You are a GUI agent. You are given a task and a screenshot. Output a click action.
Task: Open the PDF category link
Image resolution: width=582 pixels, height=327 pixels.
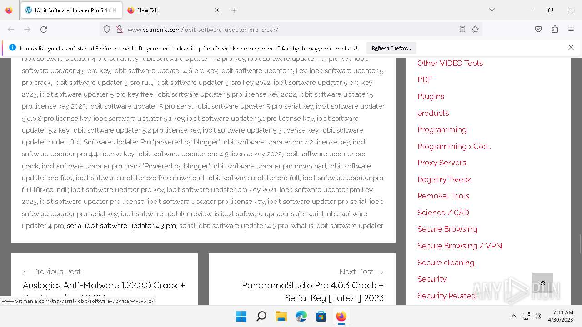(x=425, y=79)
